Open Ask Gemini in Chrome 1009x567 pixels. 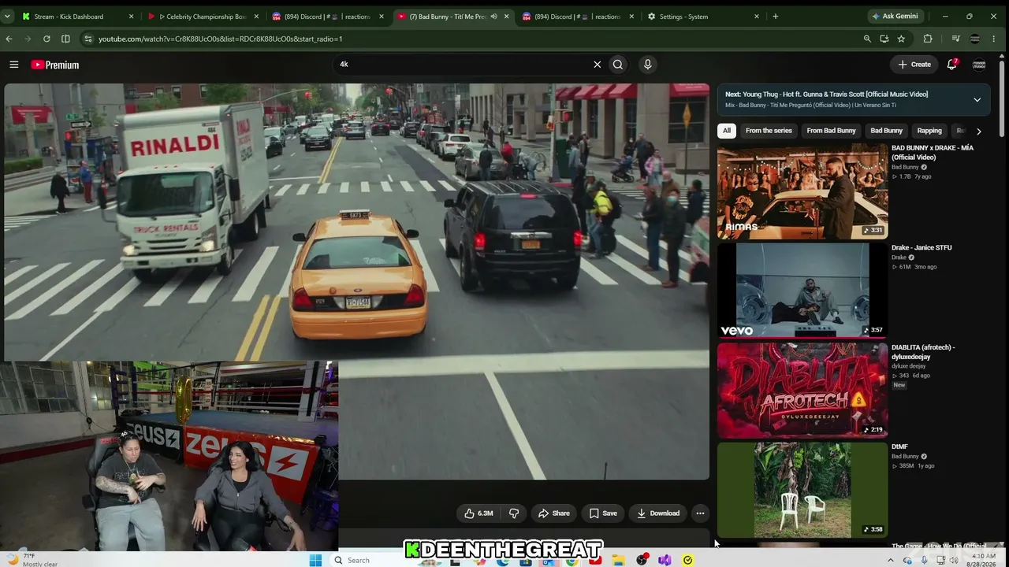point(895,17)
